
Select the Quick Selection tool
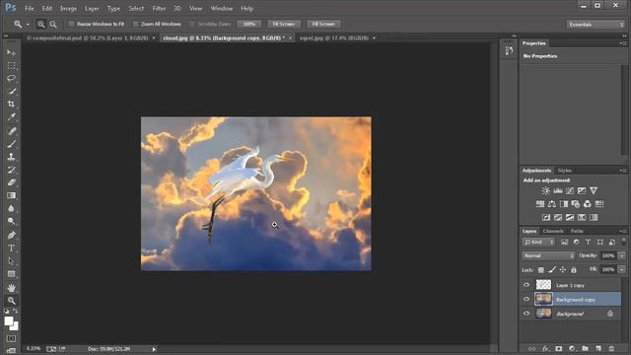pos(11,91)
